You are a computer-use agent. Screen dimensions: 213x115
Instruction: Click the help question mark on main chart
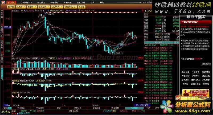click(142, 10)
